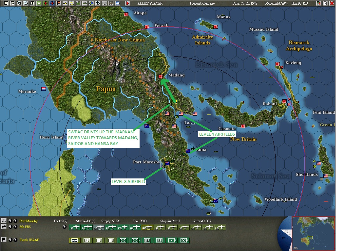The image size is (344, 251).
Task: Select the infantry unit icon without asterisk
Action: point(123,241)
